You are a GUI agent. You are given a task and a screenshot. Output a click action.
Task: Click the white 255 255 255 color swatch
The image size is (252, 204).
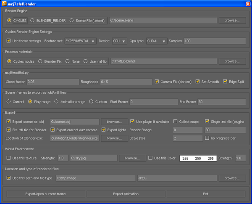(198, 158)
